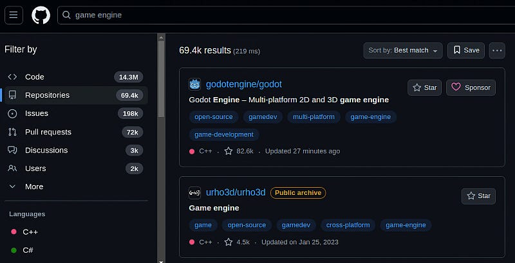Open the multi-platform topic tag

[314, 117]
